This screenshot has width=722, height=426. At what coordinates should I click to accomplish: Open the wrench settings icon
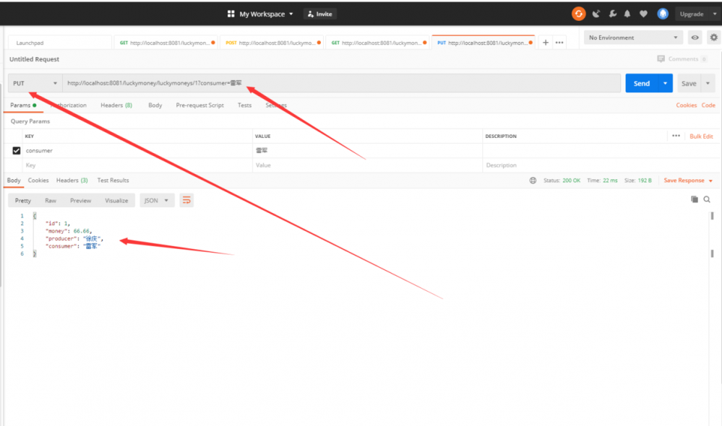(612, 14)
